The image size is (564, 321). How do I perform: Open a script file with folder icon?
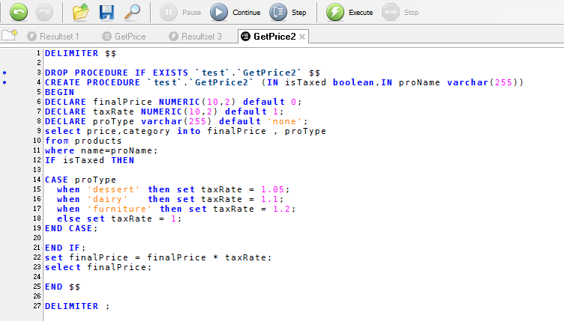[x=81, y=12]
